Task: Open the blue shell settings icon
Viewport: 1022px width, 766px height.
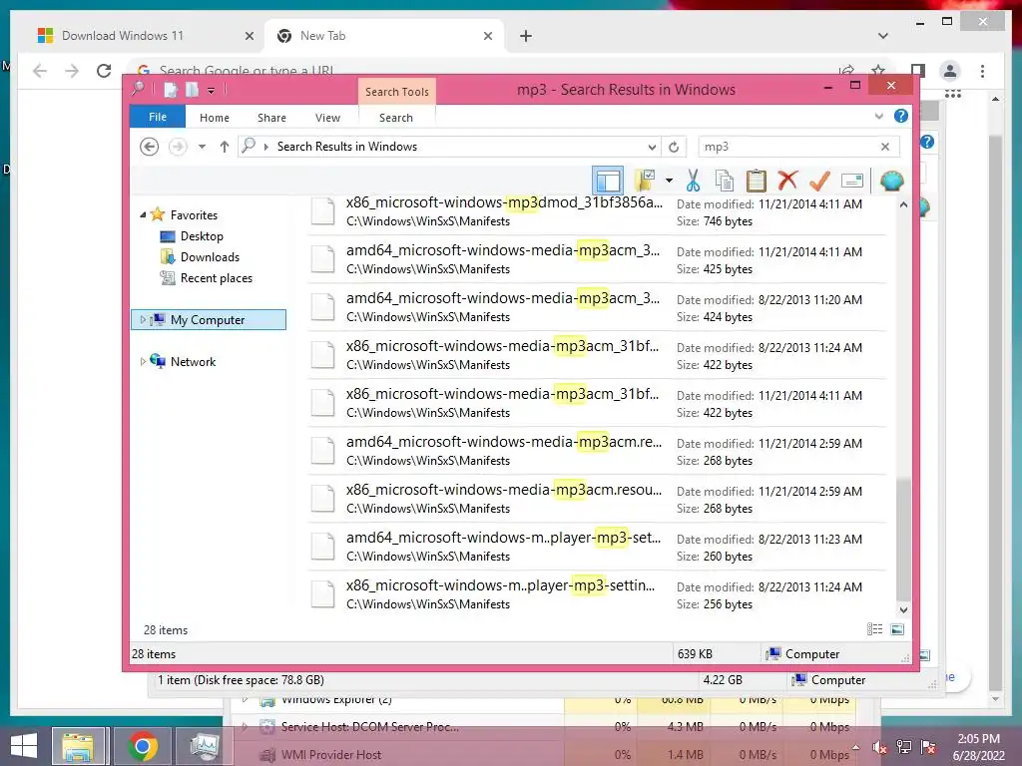Action: 891,181
